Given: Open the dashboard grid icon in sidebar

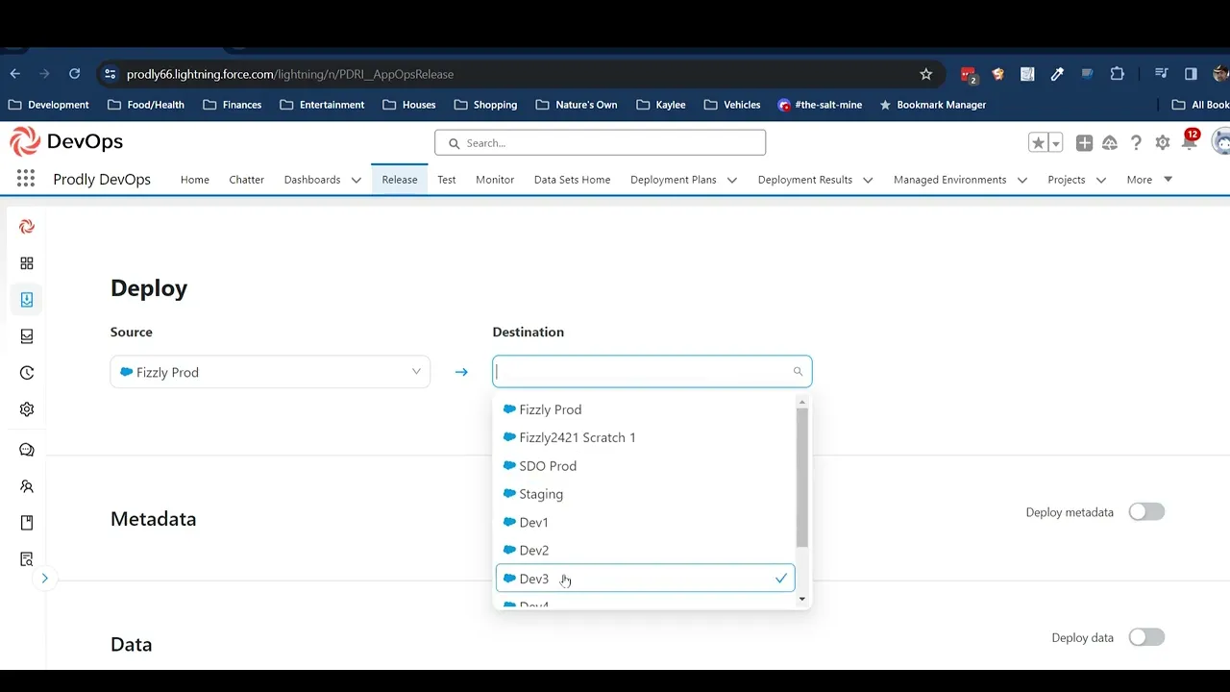Looking at the screenshot, I should [27, 263].
